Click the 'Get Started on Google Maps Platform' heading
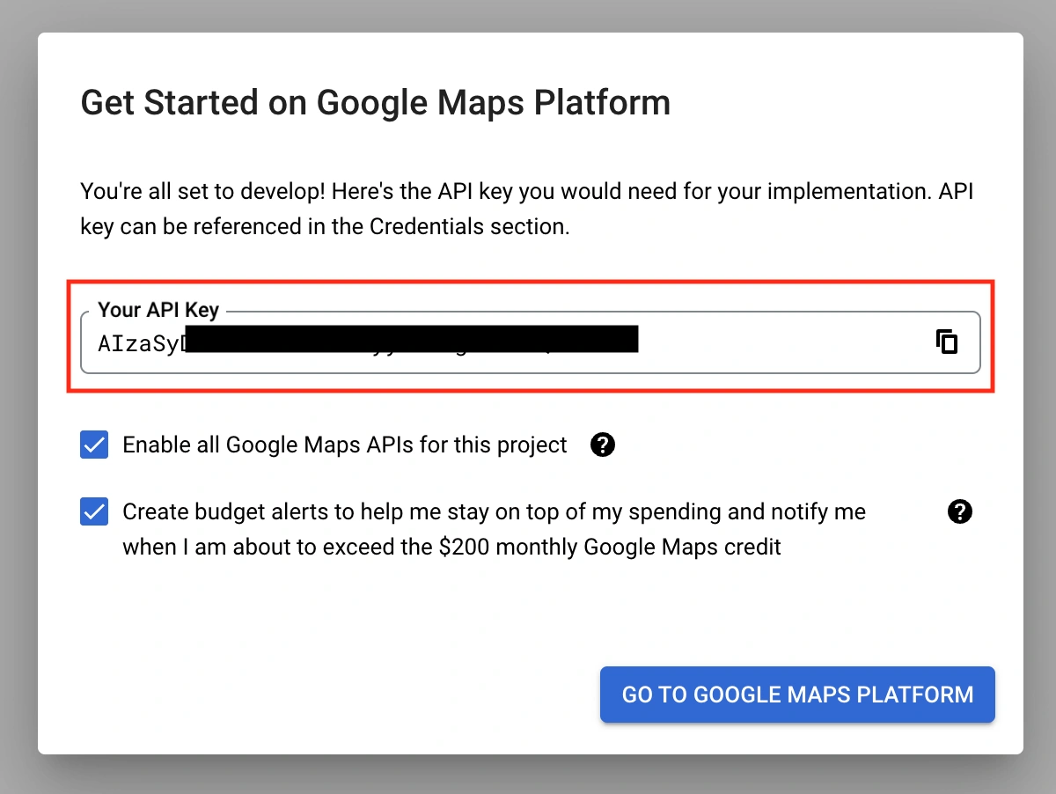 [x=376, y=103]
